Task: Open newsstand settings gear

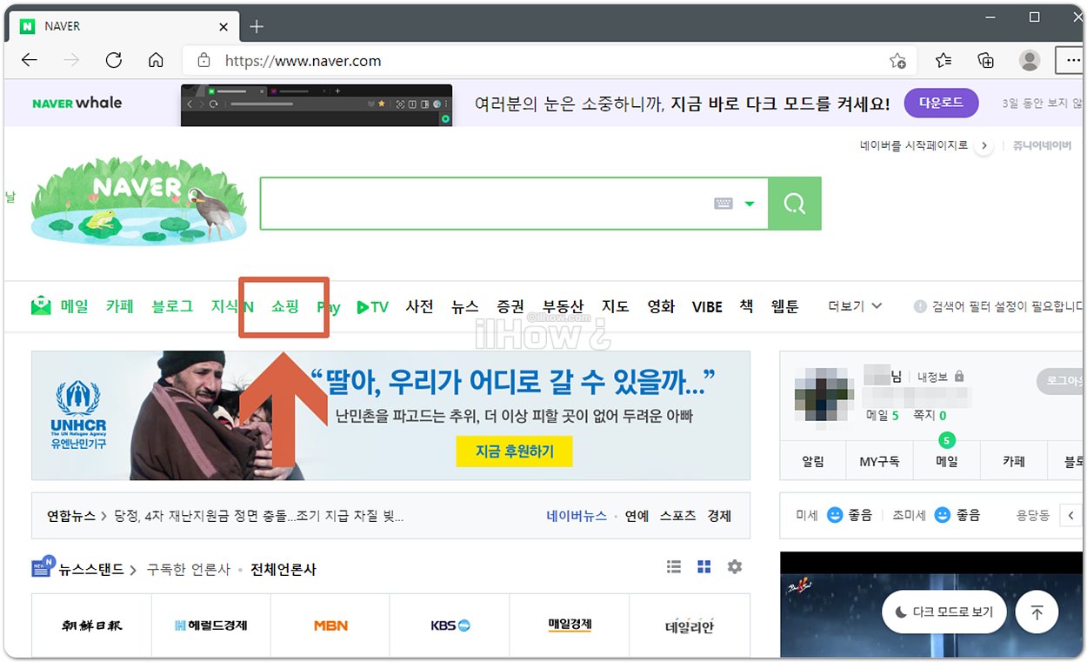Action: tap(735, 566)
